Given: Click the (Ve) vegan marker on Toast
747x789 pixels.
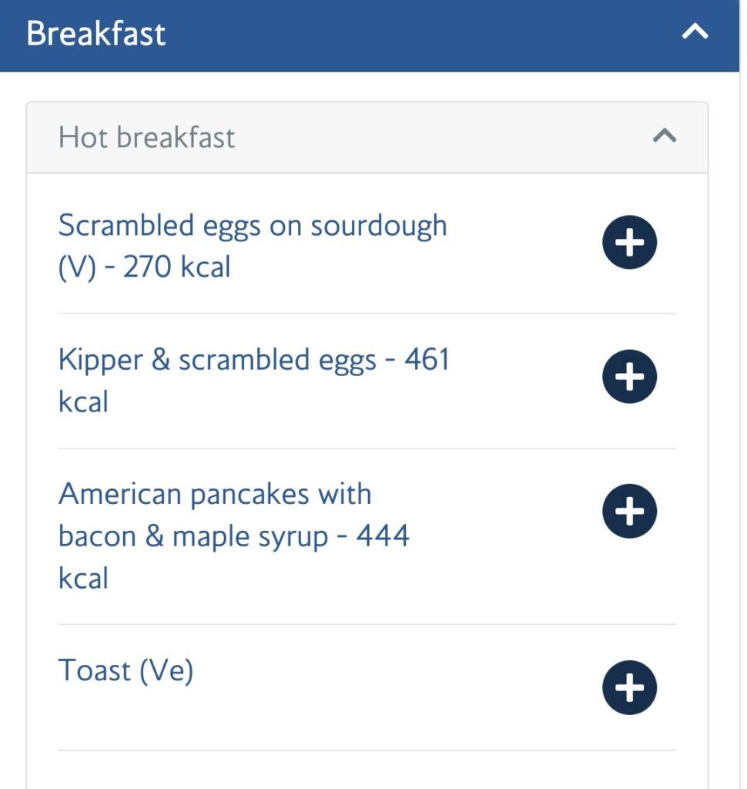Looking at the screenshot, I should 166,671.
